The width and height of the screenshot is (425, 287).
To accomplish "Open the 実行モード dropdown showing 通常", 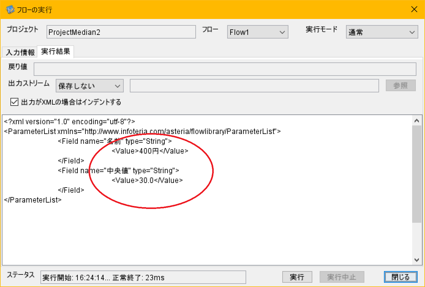I will pos(382,32).
